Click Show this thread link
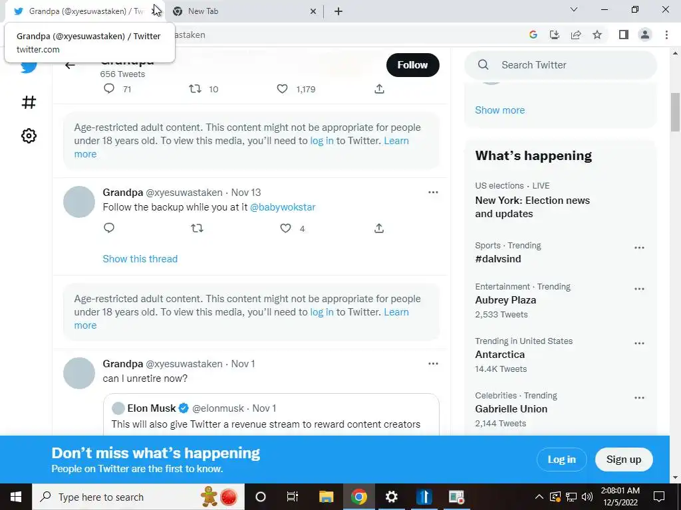This screenshot has height=510, width=681. click(x=140, y=259)
